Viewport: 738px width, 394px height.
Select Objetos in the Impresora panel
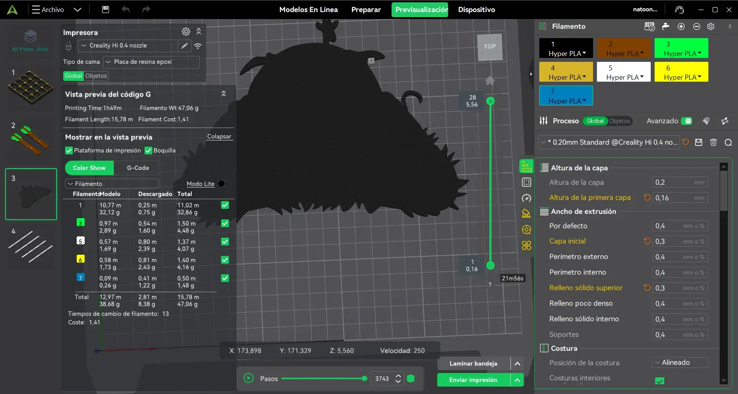click(96, 76)
